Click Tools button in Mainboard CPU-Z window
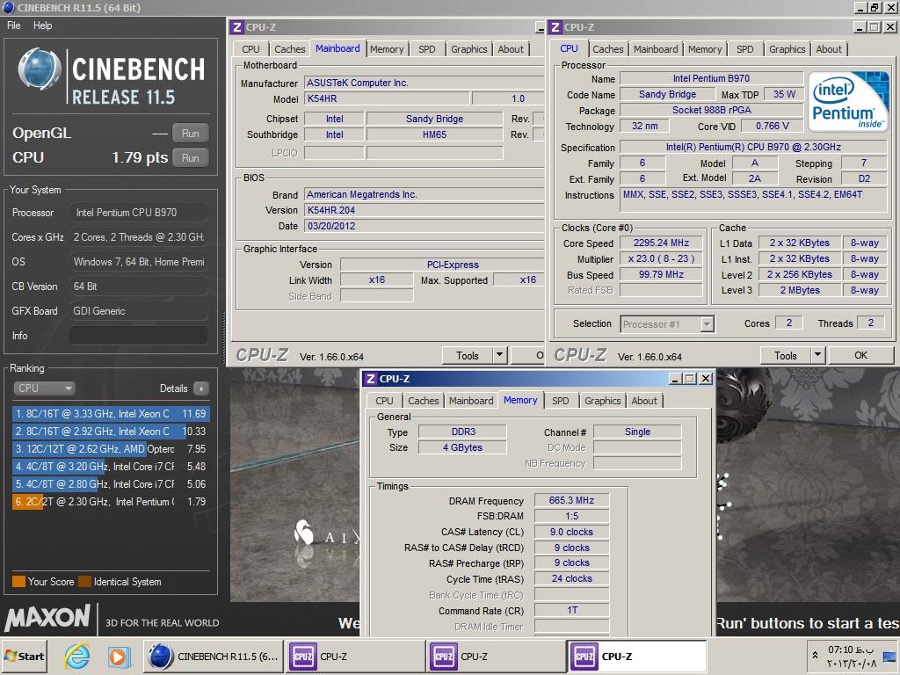Image resolution: width=900 pixels, height=675 pixels. click(468, 355)
